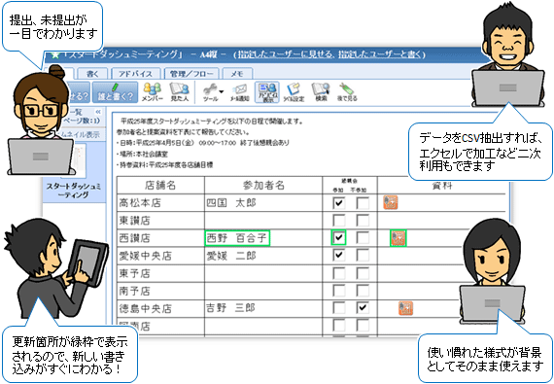The height and width of the screenshot is (384, 554).
Task: Click the 誰と書く? button
Action: pos(115,92)
